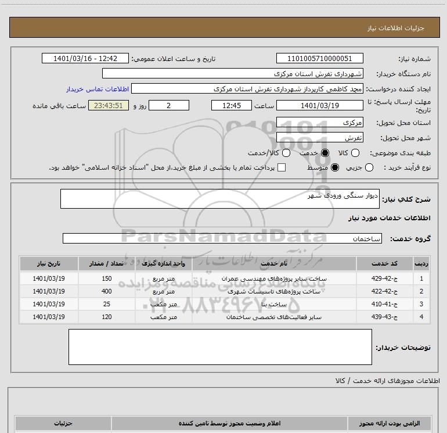This screenshot has height=433, width=447.
Task: Choose the جزیی purchase type radio
Action: pyautogui.click(x=369, y=167)
